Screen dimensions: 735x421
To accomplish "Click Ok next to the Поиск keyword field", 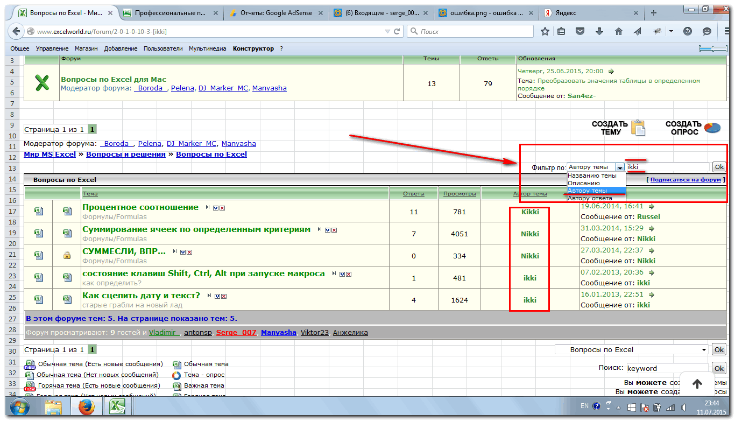I will click(x=719, y=368).
